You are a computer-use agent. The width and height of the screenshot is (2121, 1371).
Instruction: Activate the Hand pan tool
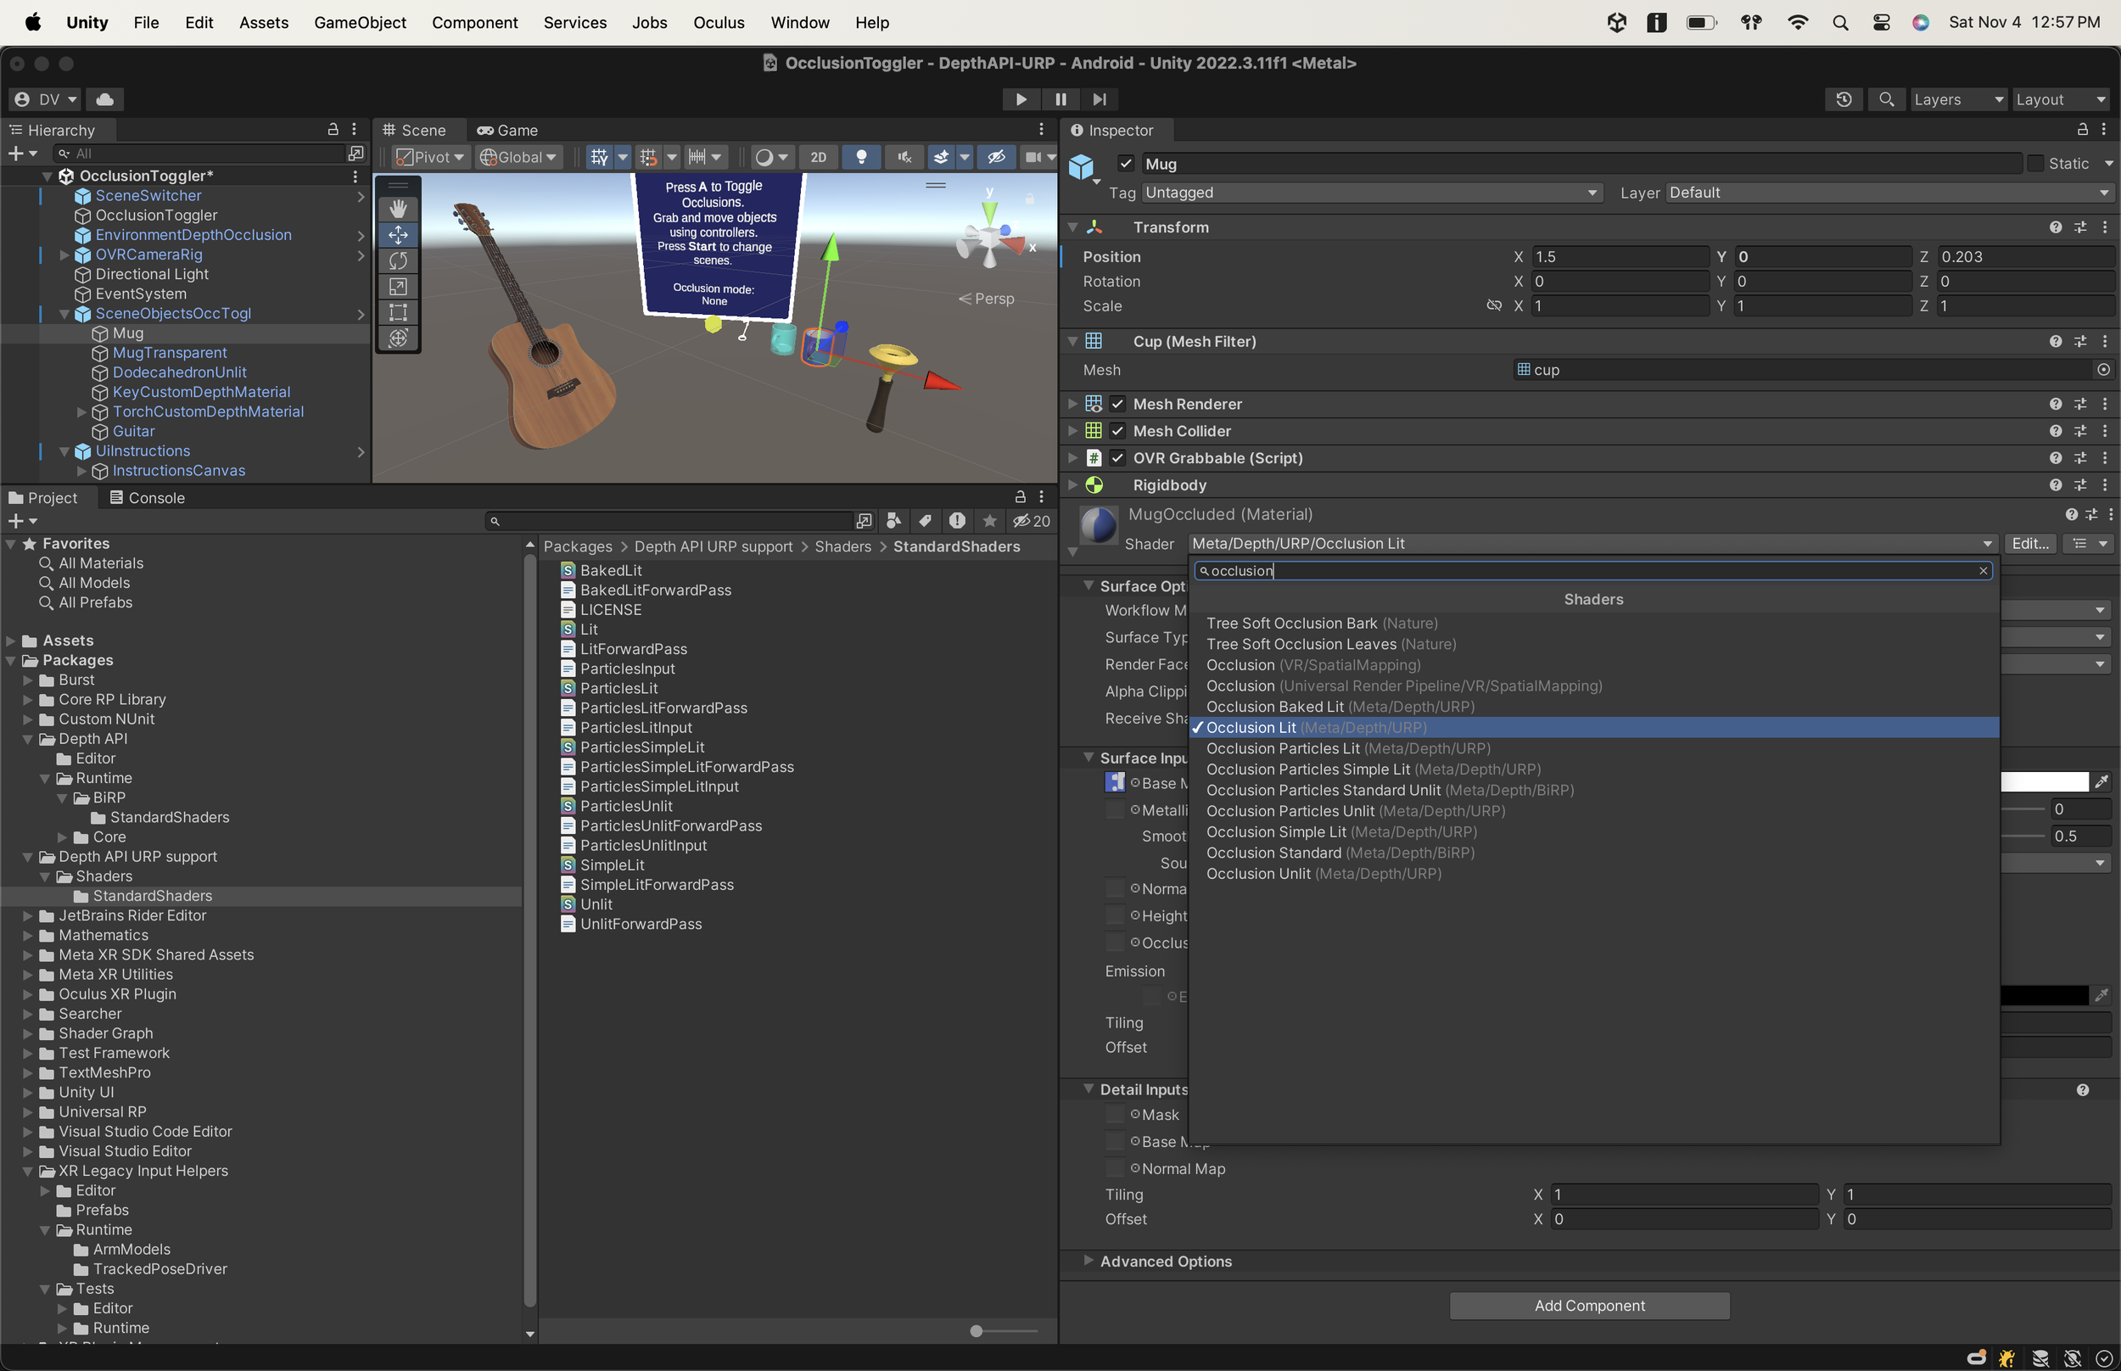(398, 209)
